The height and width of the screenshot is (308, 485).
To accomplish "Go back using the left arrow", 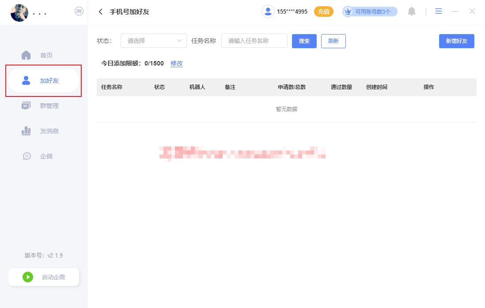I will [x=101, y=12].
